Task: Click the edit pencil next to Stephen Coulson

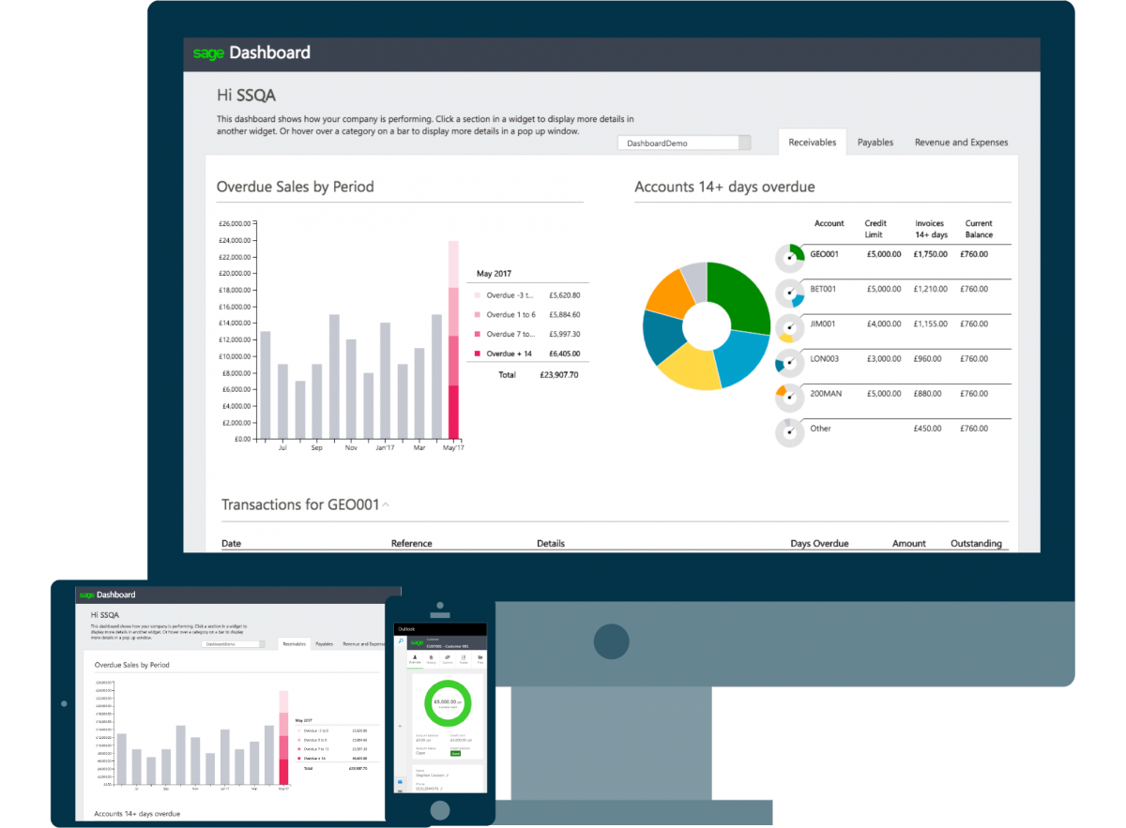Action: (447, 775)
